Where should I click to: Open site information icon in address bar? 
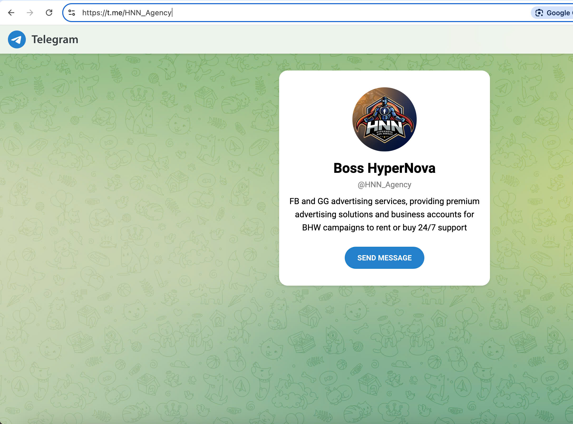(x=72, y=13)
